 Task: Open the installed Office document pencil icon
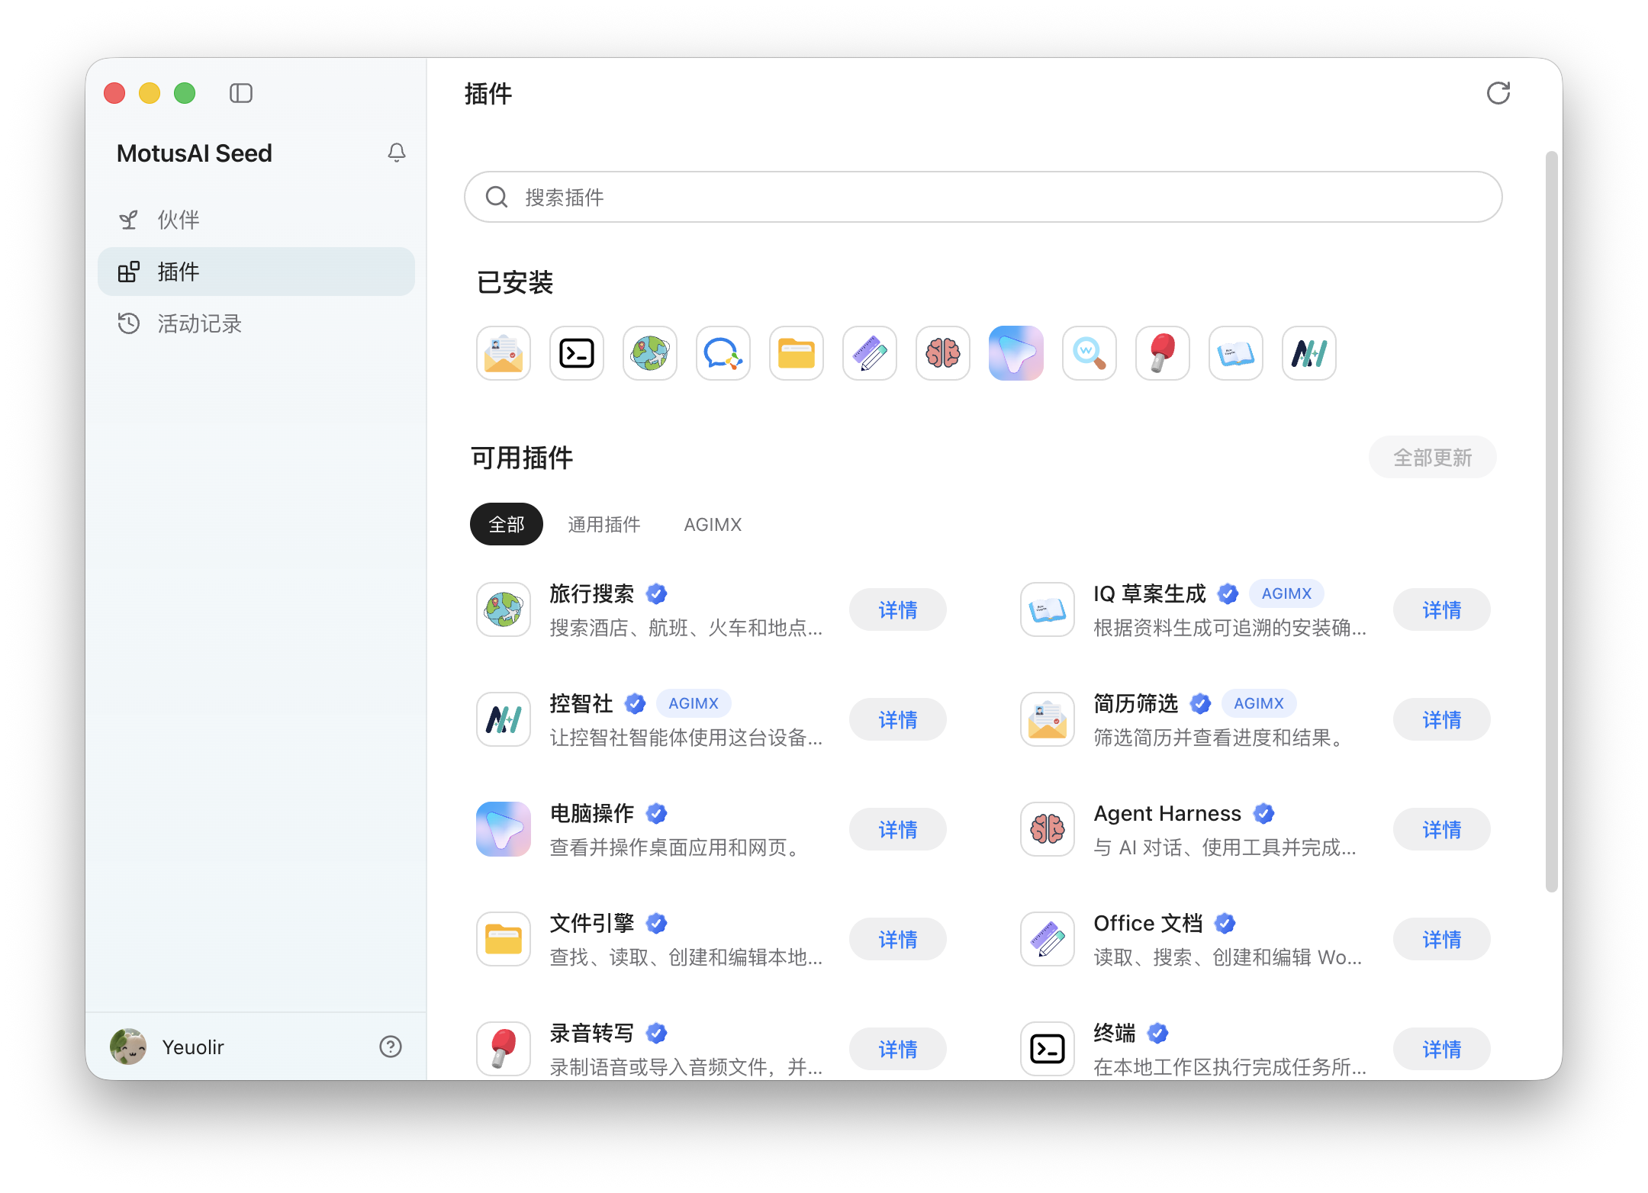(870, 353)
